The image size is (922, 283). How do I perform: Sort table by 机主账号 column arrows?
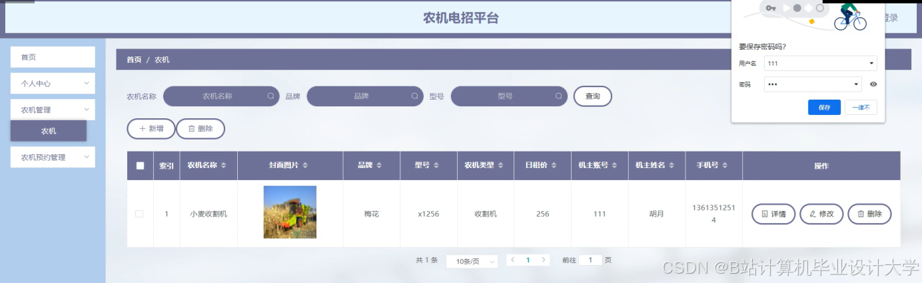click(615, 165)
